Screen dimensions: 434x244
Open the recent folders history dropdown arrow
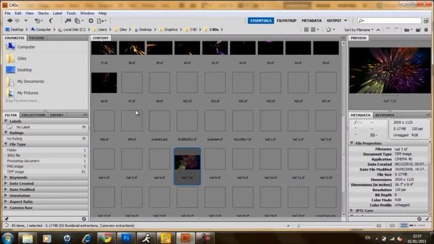(26, 21)
